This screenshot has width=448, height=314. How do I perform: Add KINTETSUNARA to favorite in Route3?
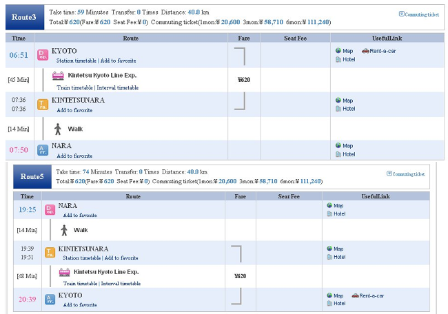pos(74,110)
